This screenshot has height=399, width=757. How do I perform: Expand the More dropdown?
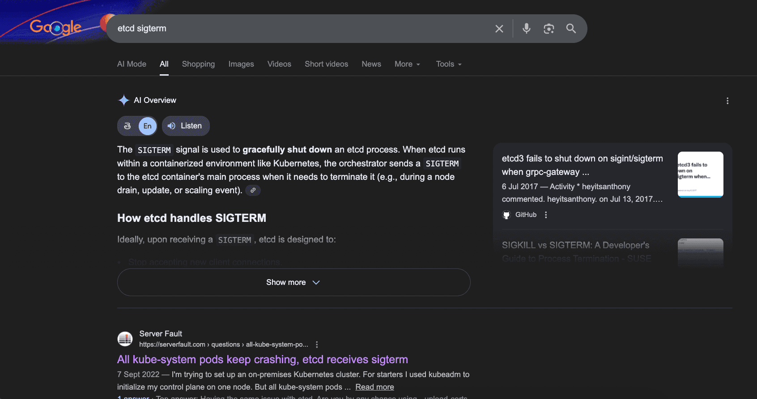click(x=407, y=64)
